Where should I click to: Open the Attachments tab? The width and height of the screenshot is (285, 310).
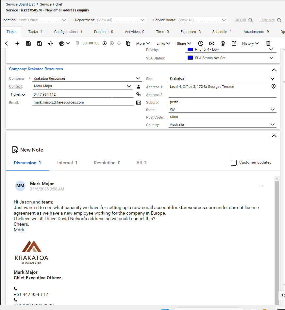[x=256, y=32]
